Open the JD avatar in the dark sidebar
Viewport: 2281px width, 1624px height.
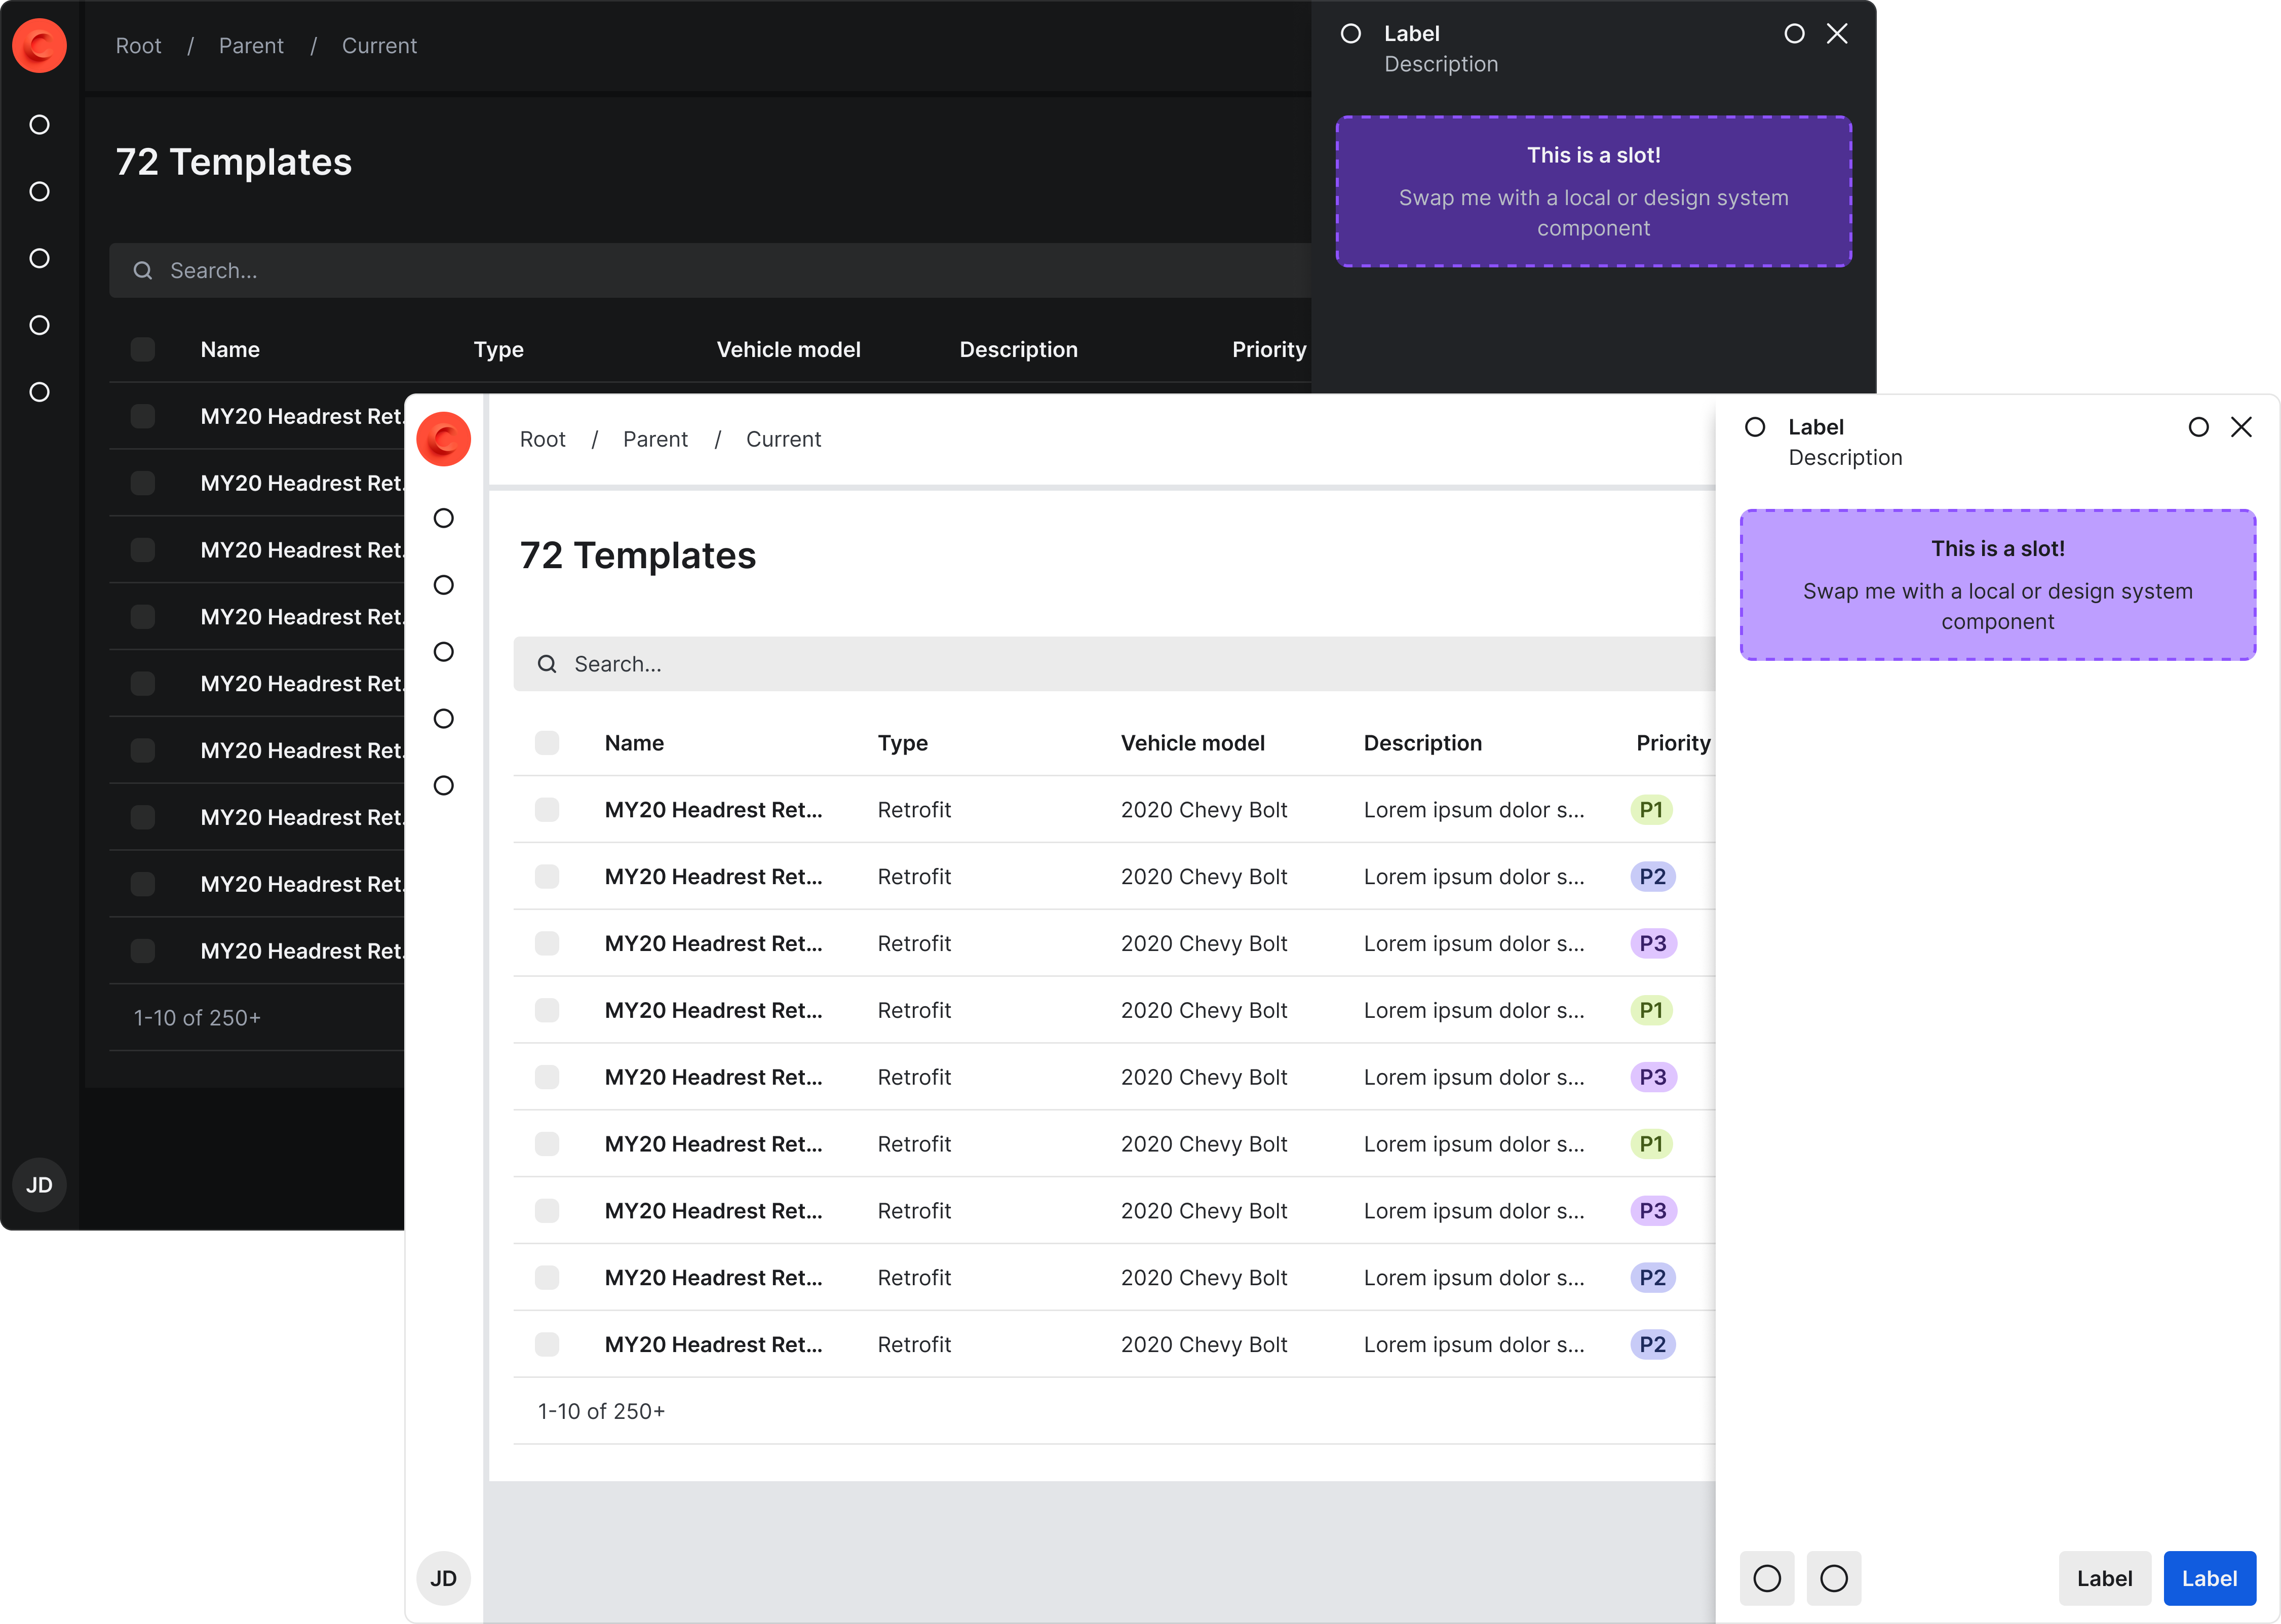click(39, 1184)
